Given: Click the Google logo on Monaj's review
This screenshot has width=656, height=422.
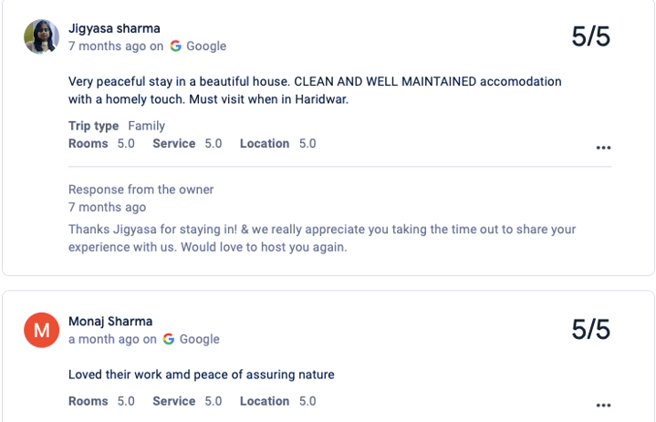Looking at the screenshot, I should pyautogui.click(x=169, y=339).
